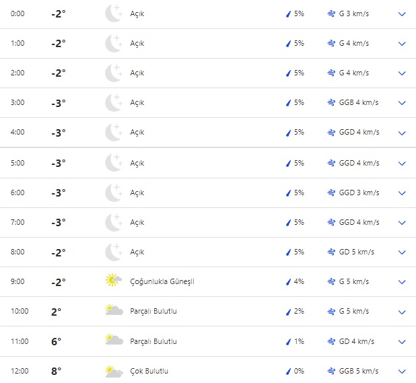Expand the 4:00 forecast row chevron
The height and width of the screenshot is (383, 416).
(x=403, y=133)
